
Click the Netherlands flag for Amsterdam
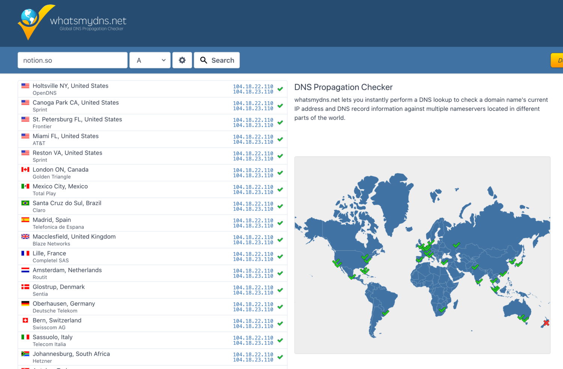coord(25,270)
